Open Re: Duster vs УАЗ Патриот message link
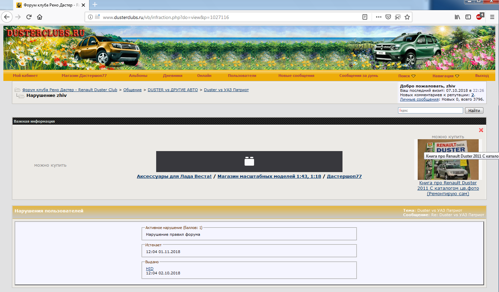 click(x=458, y=215)
